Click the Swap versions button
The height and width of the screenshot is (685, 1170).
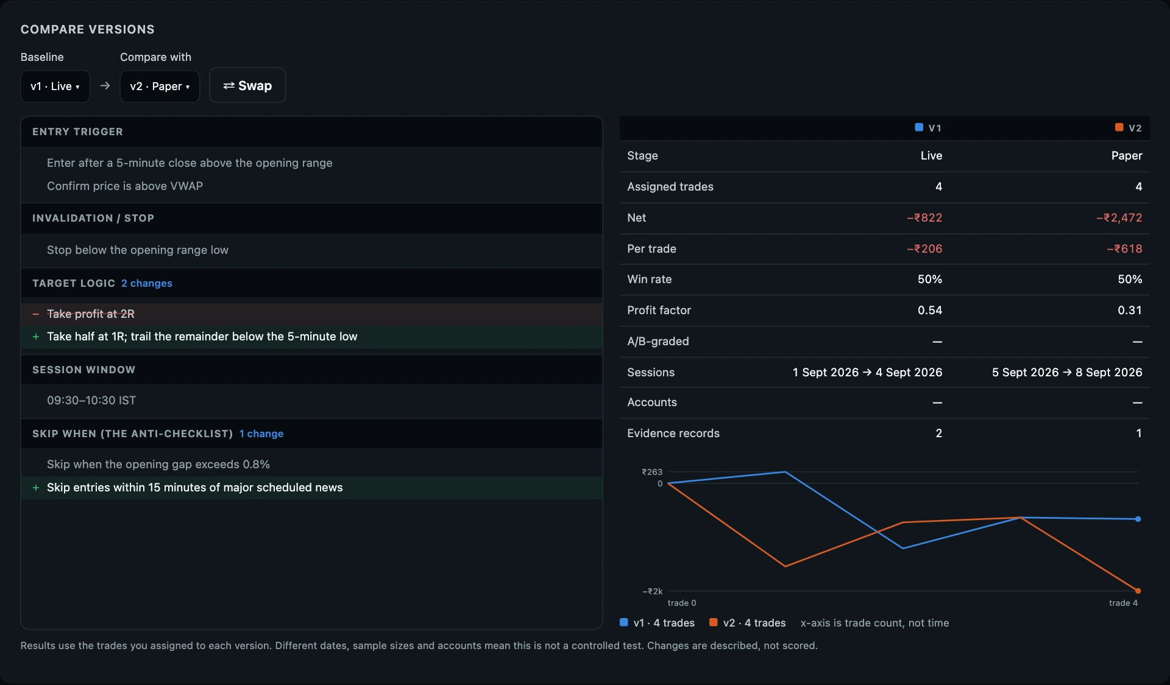coord(247,85)
